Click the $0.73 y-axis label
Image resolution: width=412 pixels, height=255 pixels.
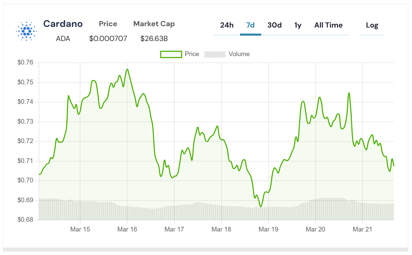pyautogui.click(x=26, y=122)
